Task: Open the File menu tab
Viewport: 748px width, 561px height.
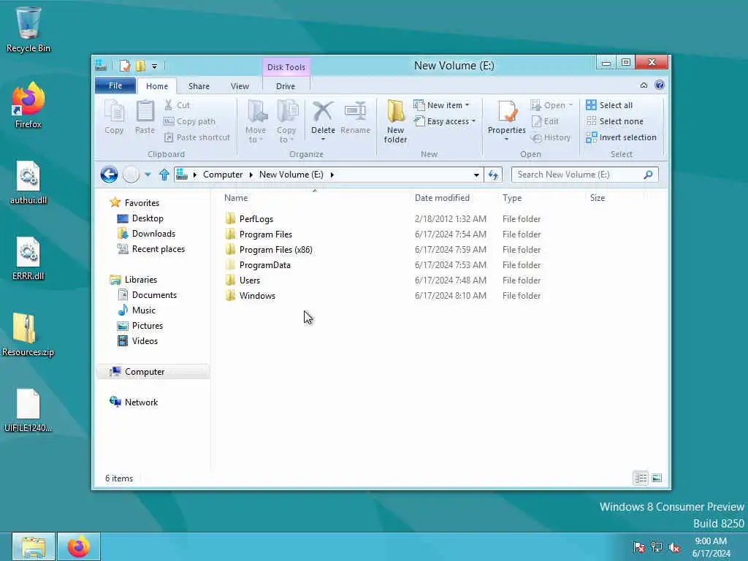Action: pyautogui.click(x=115, y=86)
